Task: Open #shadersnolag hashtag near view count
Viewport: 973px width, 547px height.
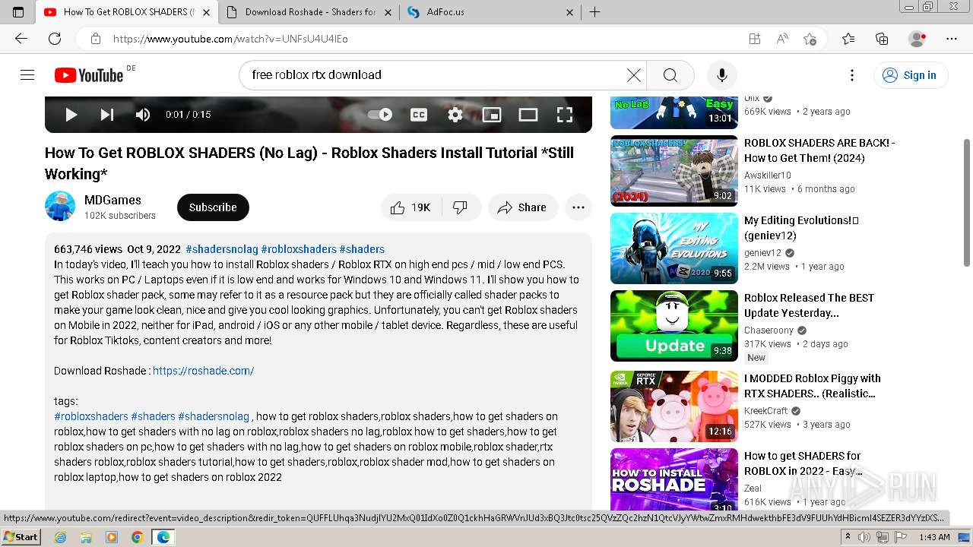Action: (222, 249)
